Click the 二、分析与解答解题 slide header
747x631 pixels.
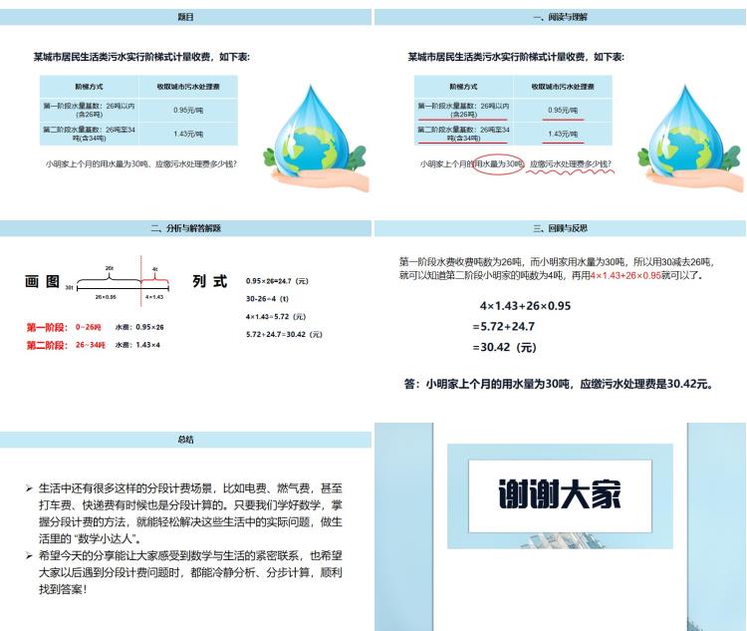click(x=186, y=228)
